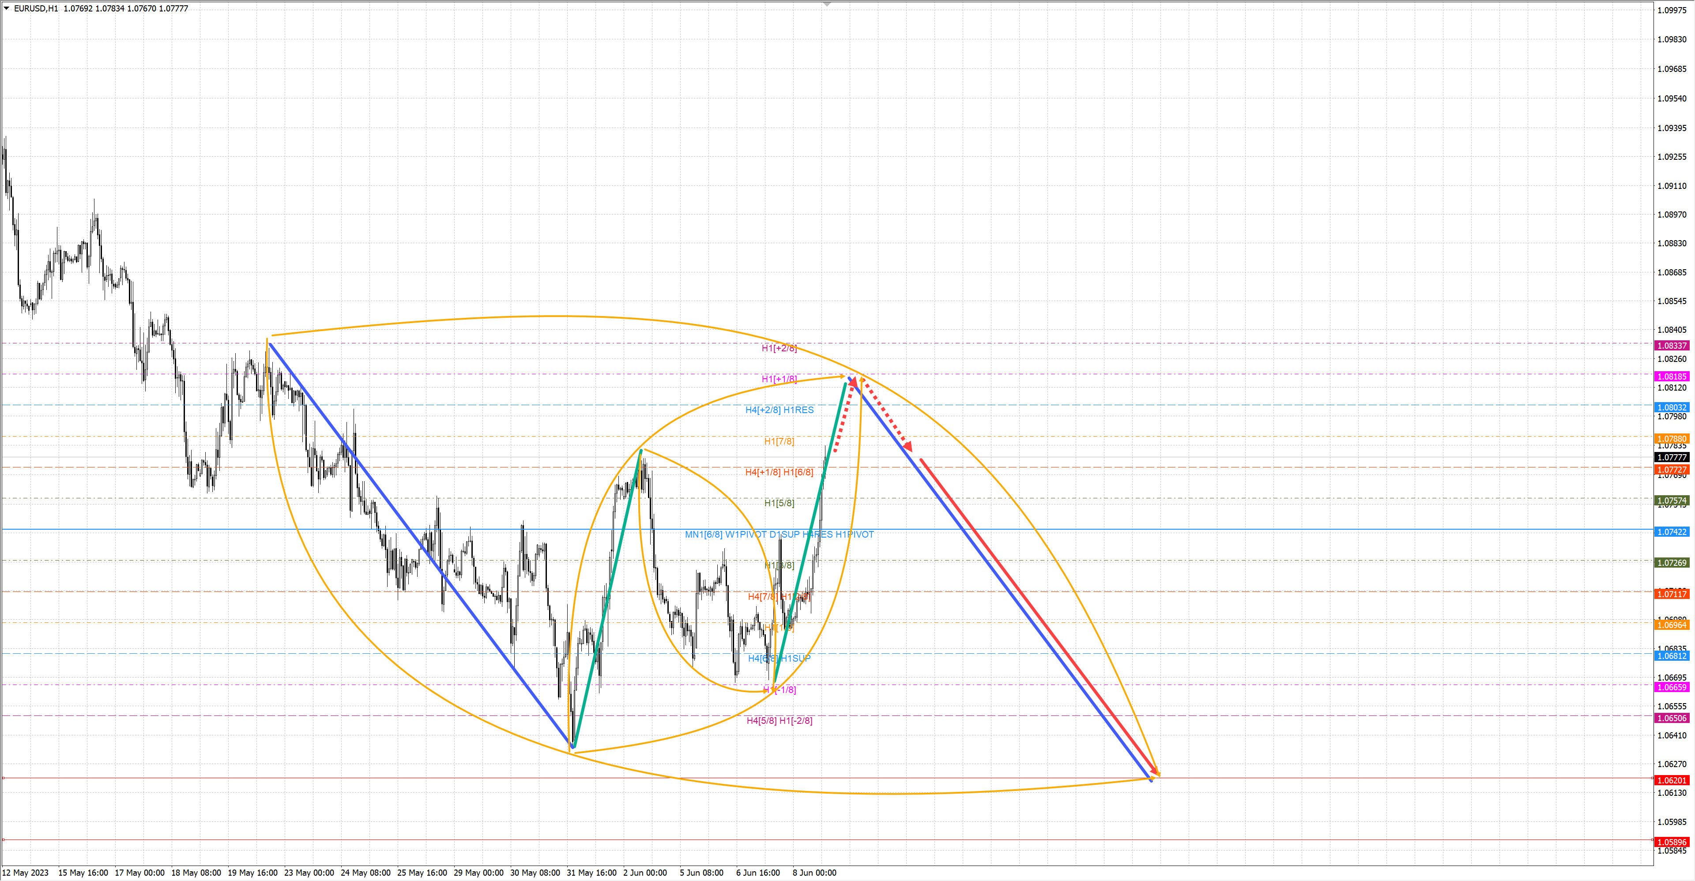
Task: Click the magenta 1.08185 price tag
Action: (x=1671, y=376)
